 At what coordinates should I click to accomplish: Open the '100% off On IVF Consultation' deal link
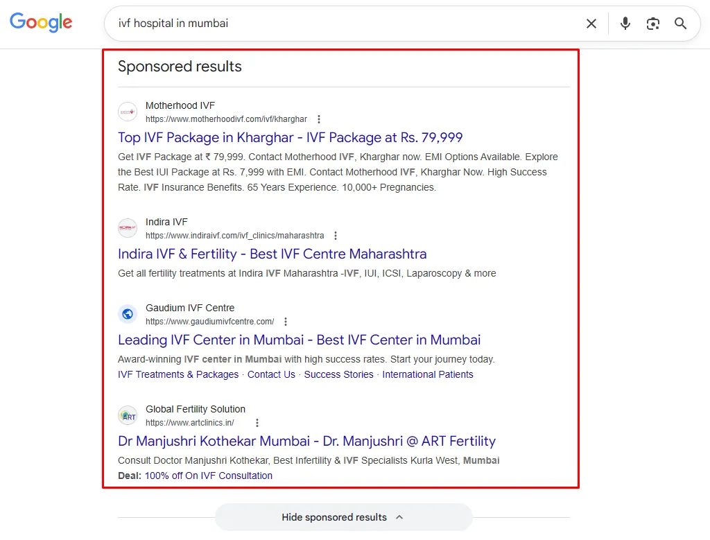coord(209,476)
